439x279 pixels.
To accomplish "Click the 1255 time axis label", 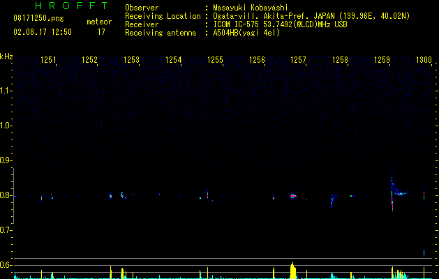I will point(215,60).
